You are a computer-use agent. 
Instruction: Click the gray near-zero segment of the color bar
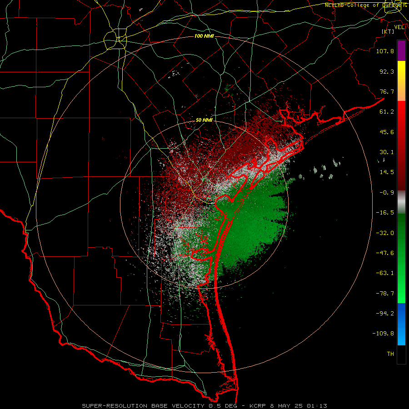(401, 202)
